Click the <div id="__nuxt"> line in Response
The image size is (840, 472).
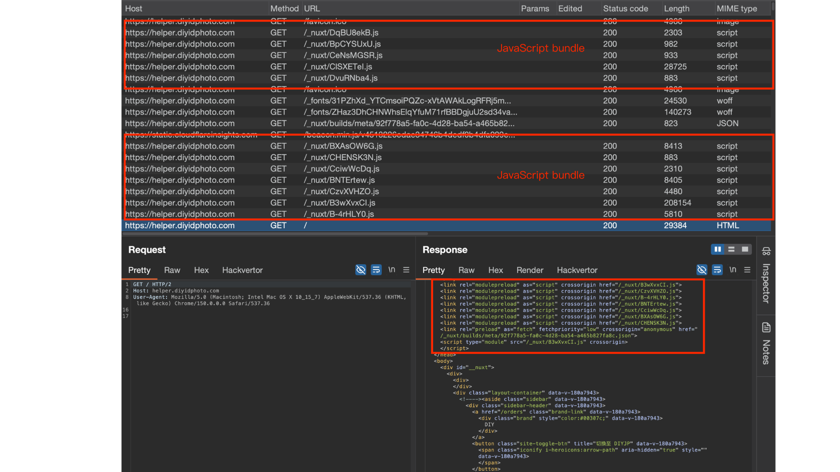[467, 368]
